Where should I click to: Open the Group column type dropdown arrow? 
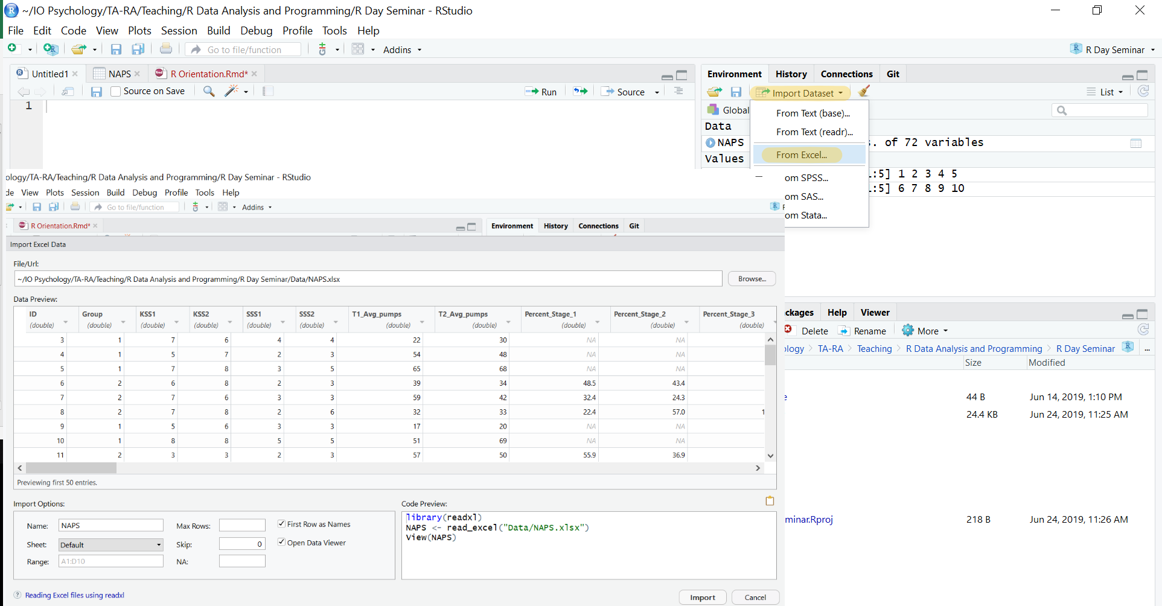[x=123, y=323]
